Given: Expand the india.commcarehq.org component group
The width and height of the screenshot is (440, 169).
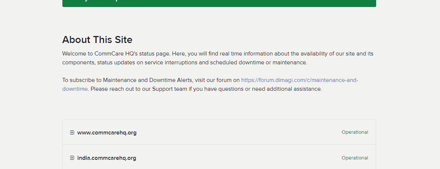Looking at the screenshot, I should click(72, 158).
